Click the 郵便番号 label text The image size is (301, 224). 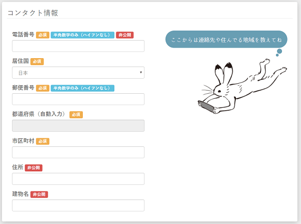pyautogui.click(x=23, y=88)
